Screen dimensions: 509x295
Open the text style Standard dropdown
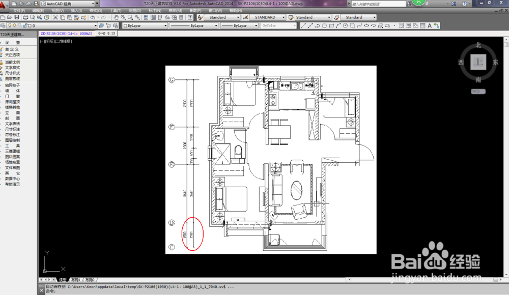point(222,17)
